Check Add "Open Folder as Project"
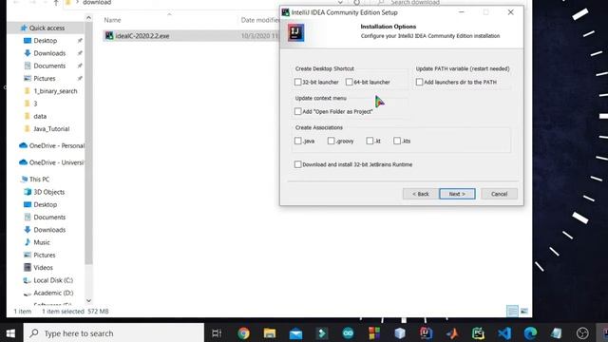Screen dimensions: 608x342 click(297, 111)
